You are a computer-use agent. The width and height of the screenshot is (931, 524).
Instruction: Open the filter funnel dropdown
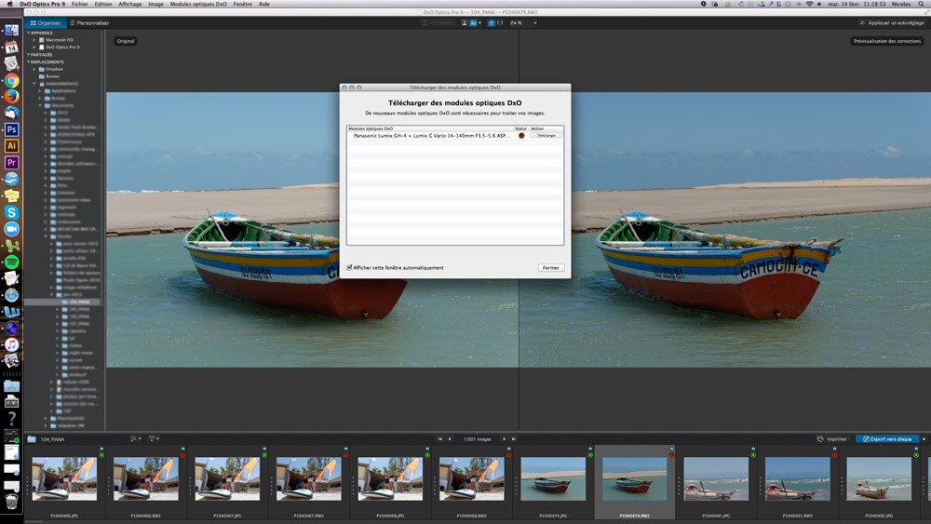pyautogui.click(x=154, y=438)
